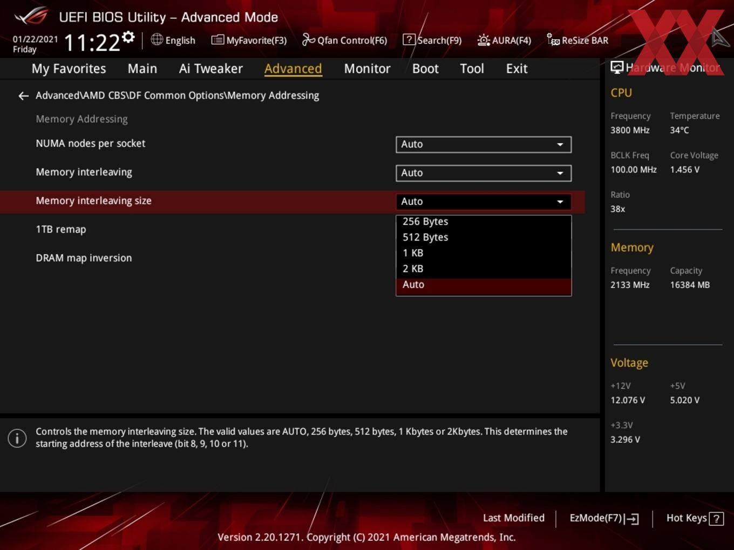Select Auto in dropdown list
The height and width of the screenshot is (550, 734).
coord(484,286)
